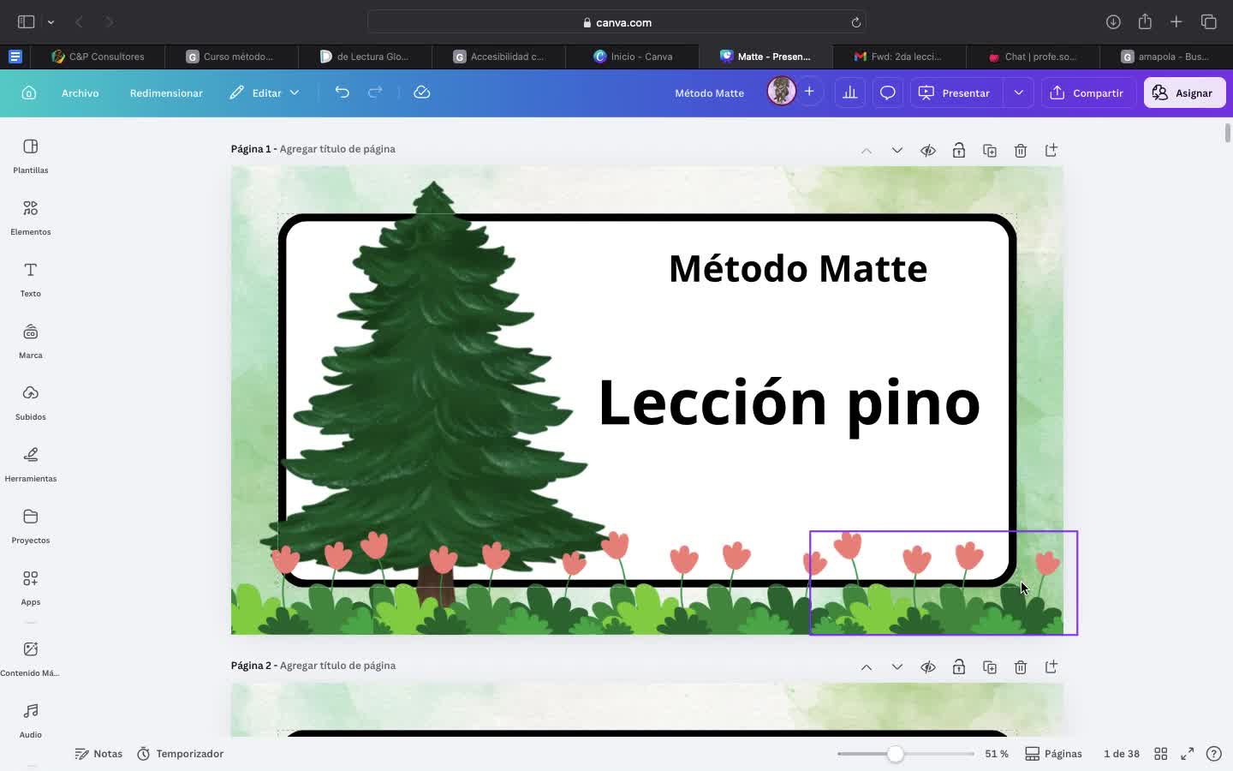
Task: Open the analytics chart icon
Action: (x=849, y=93)
